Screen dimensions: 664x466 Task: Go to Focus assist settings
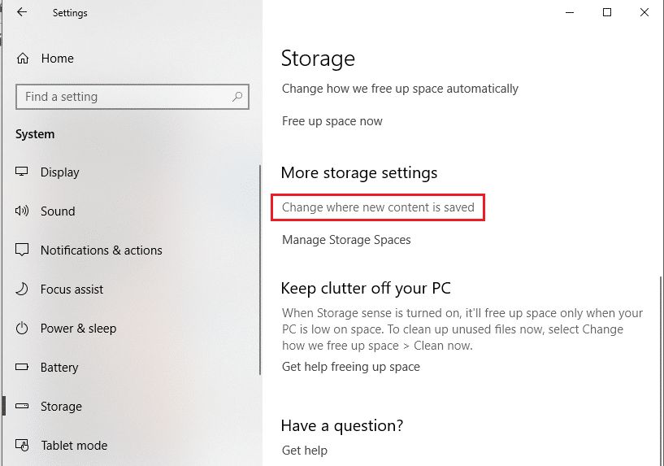(x=72, y=290)
